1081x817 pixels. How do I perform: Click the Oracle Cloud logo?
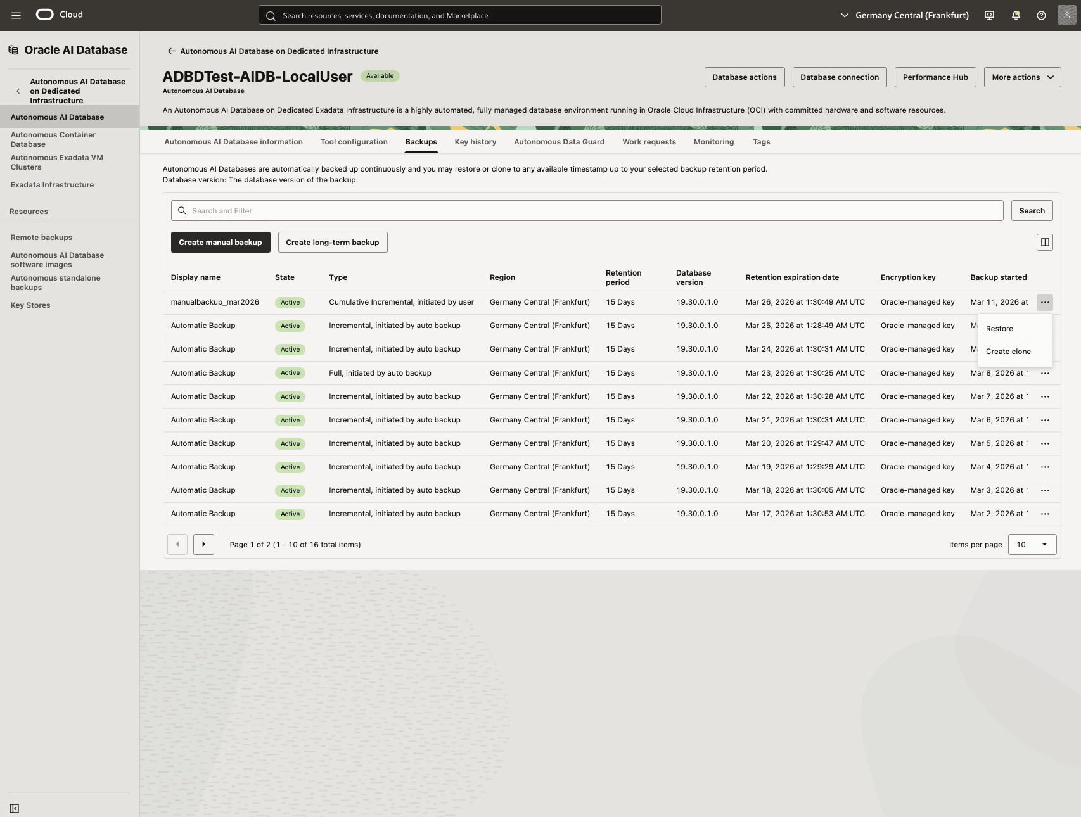point(59,15)
